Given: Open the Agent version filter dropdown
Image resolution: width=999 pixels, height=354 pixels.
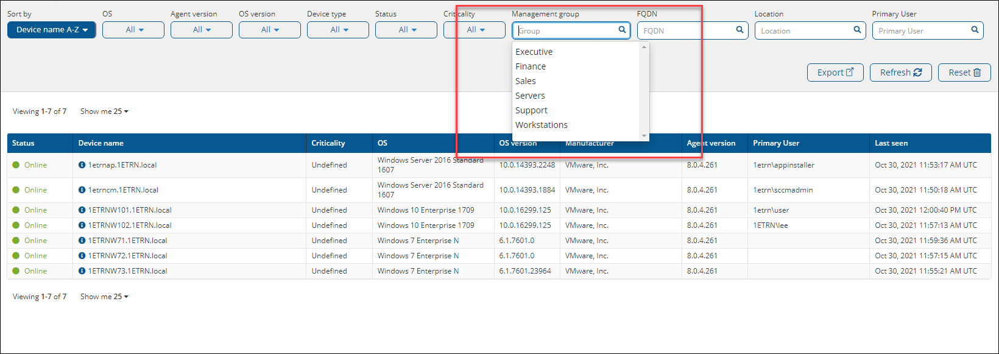Looking at the screenshot, I should coord(202,30).
